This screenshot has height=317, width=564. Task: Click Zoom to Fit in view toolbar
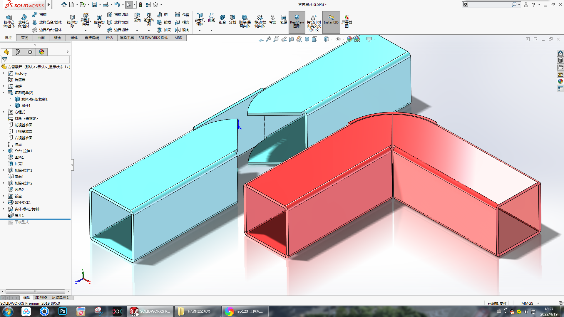point(269,39)
